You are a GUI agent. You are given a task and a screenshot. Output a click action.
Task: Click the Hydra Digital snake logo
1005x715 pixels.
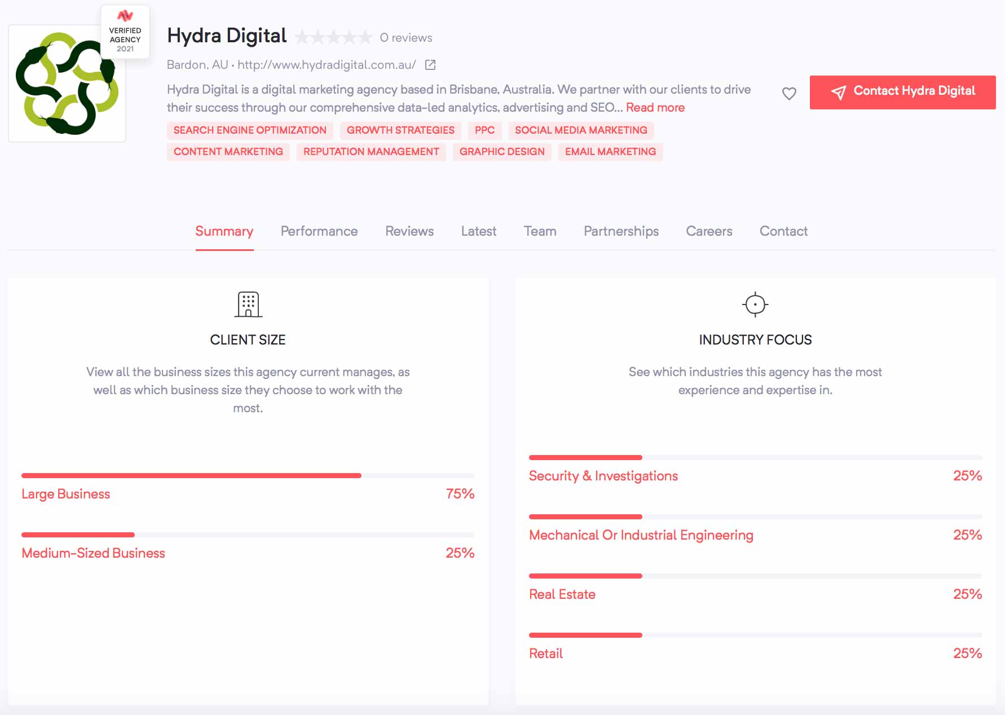[x=67, y=83]
